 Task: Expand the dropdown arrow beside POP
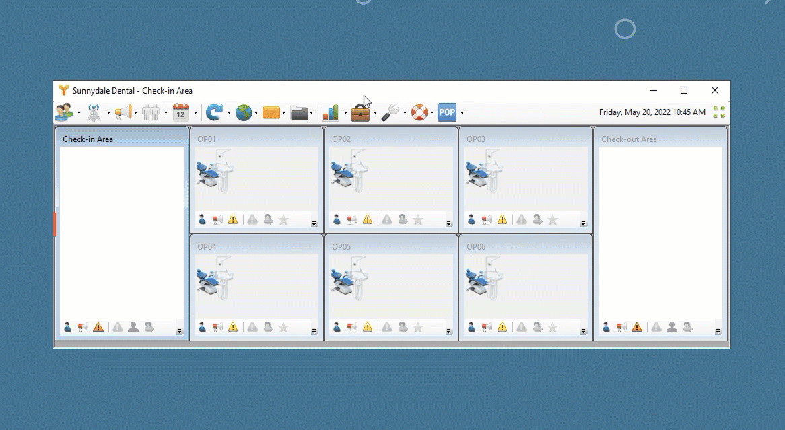click(x=462, y=112)
